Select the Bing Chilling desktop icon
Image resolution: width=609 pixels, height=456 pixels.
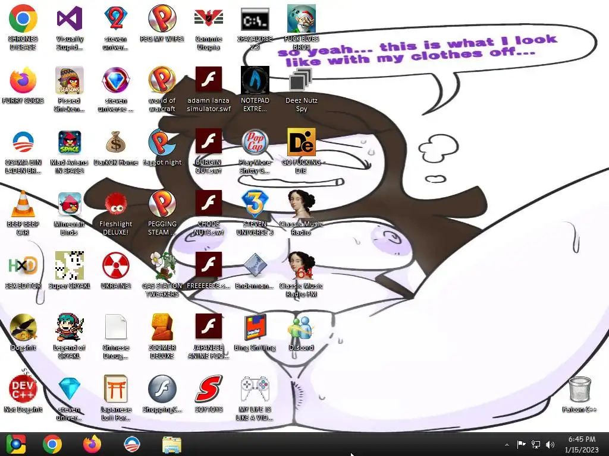[255, 327]
